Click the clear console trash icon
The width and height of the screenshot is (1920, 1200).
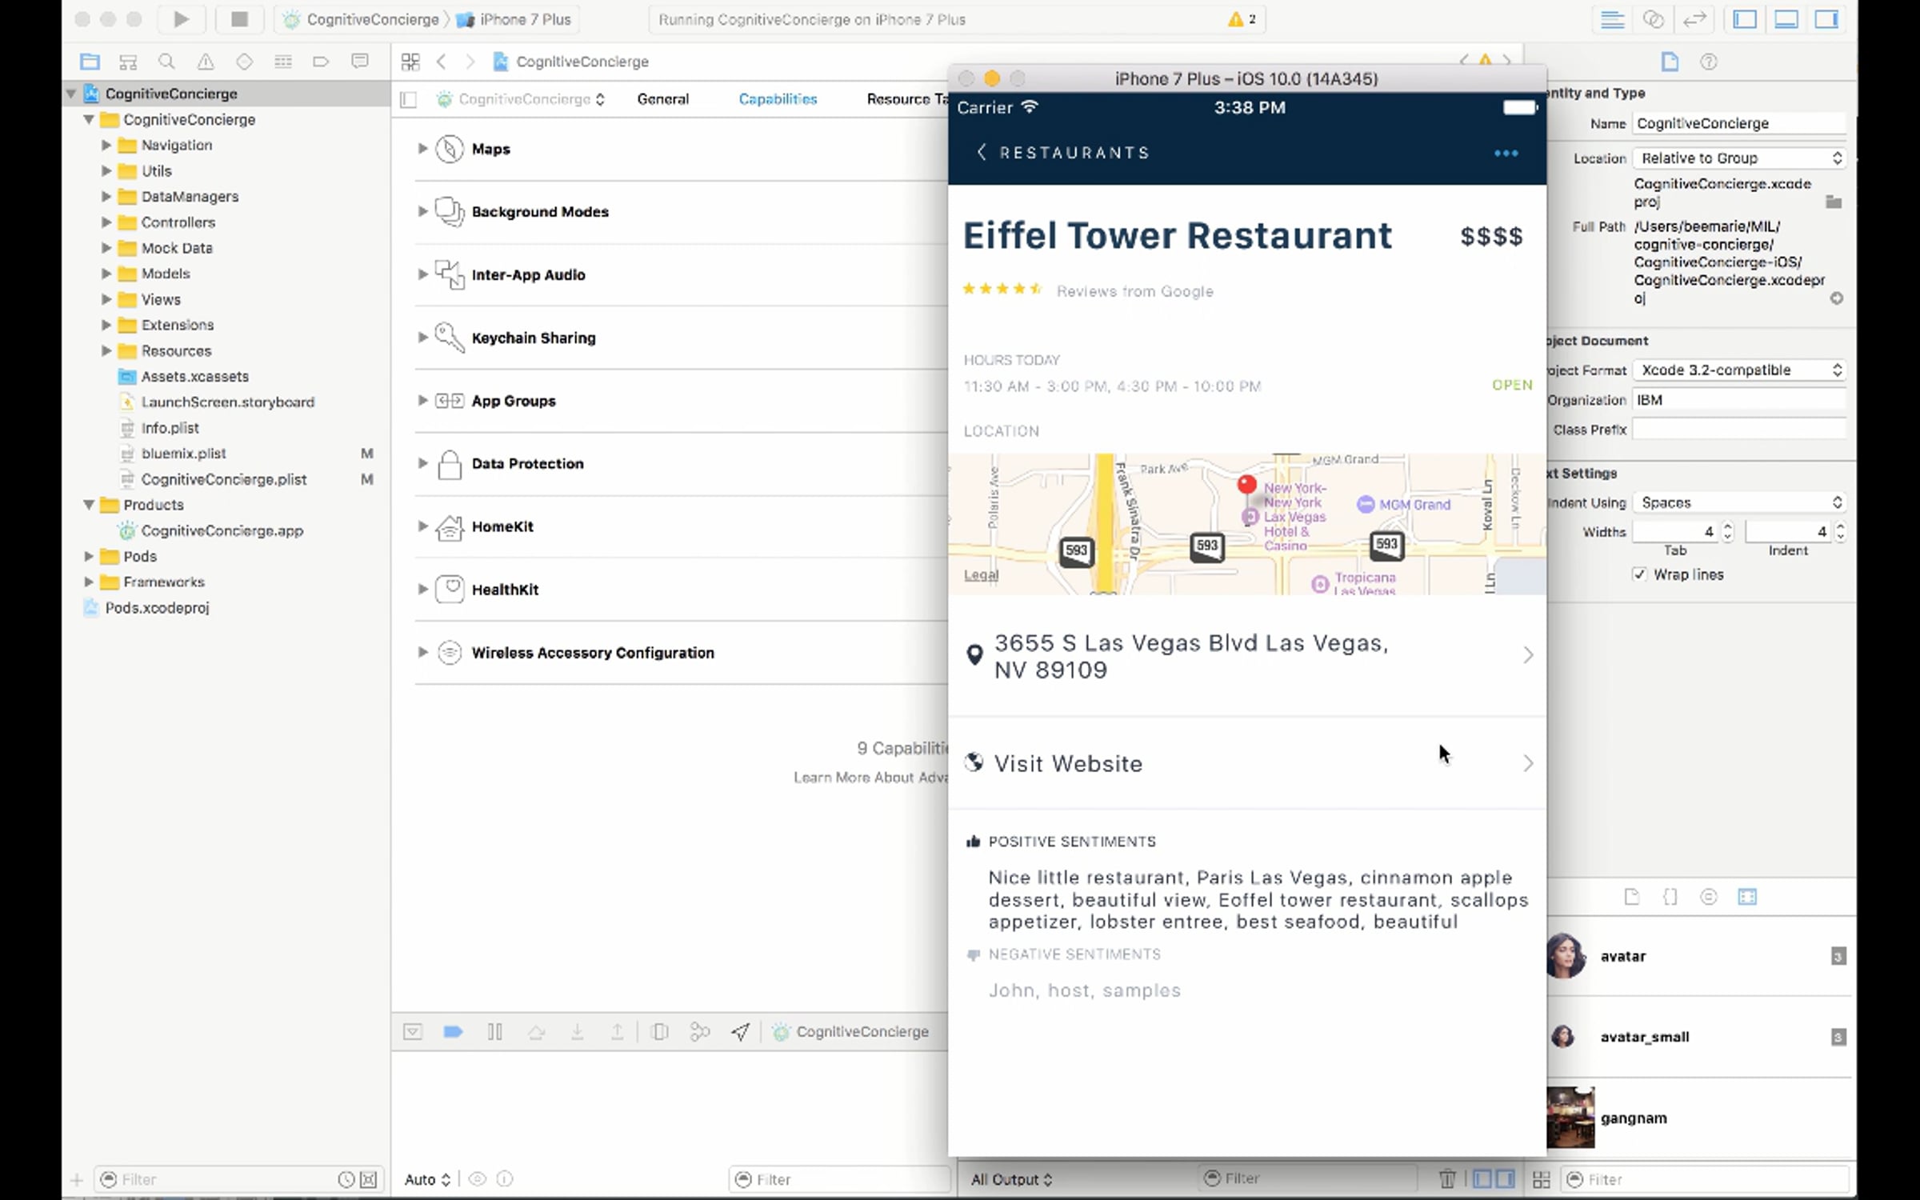click(x=1447, y=1178)
